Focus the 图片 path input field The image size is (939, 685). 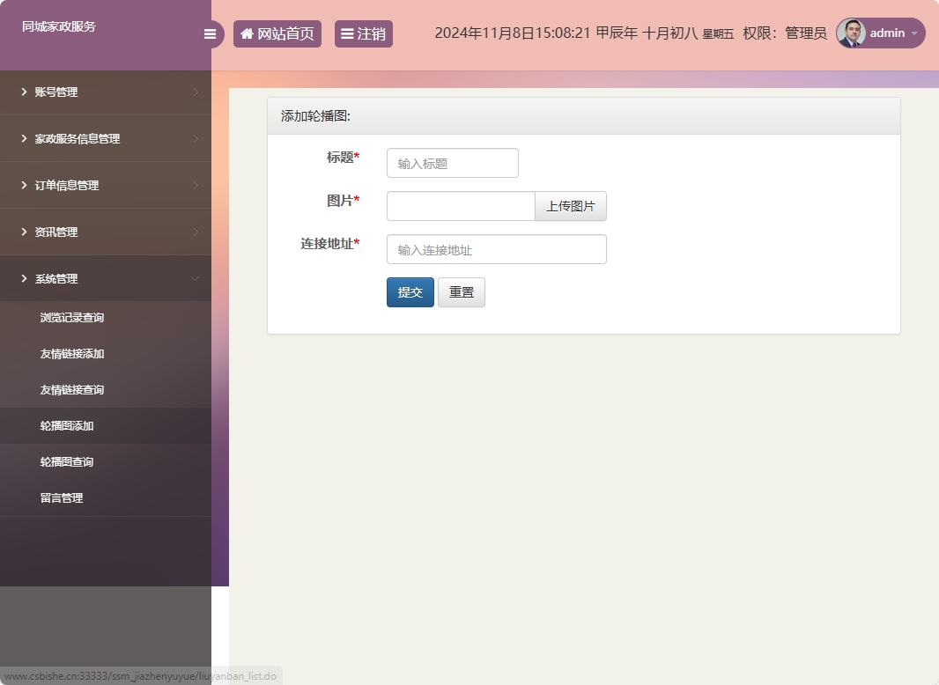[461, 206]
